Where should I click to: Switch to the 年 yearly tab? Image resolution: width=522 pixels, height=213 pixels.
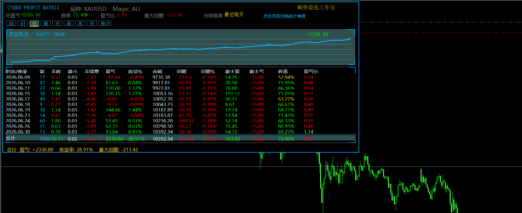(x=80, y=24)
